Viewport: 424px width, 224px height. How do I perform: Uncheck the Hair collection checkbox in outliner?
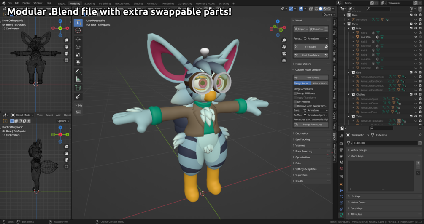(x=411, y=28)
